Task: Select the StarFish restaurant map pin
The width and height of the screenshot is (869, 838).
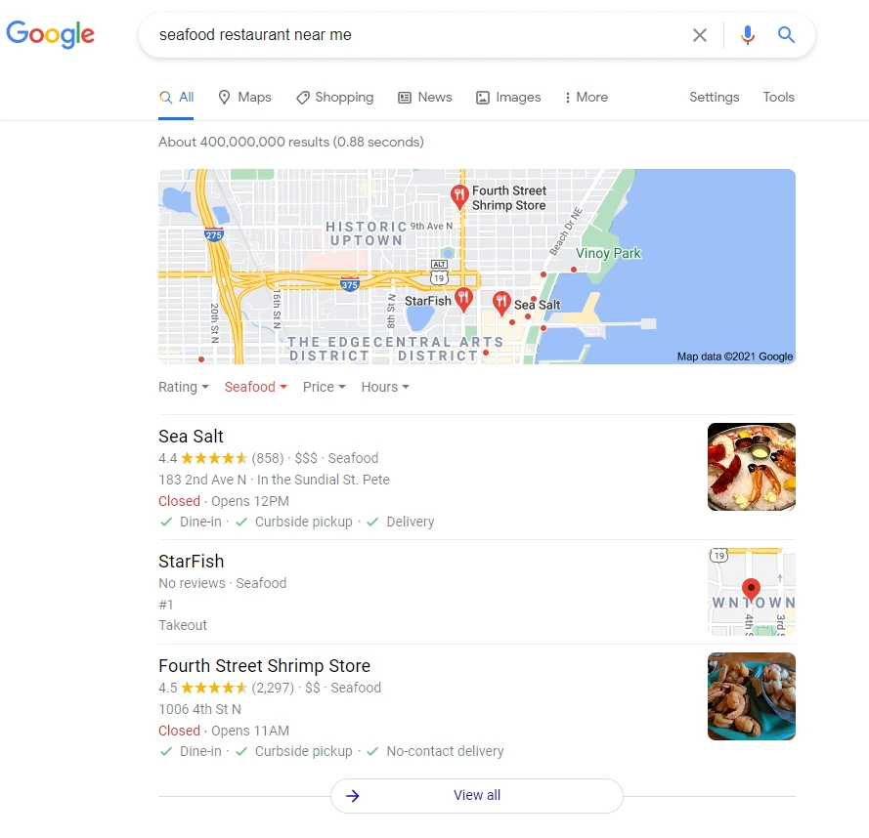Action: pos(463,300)
